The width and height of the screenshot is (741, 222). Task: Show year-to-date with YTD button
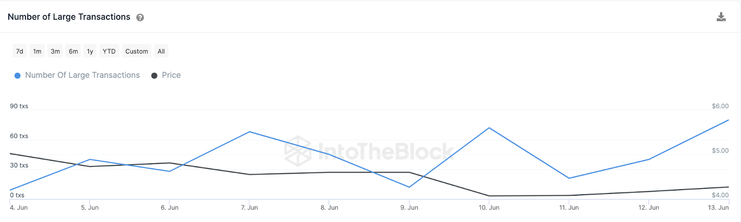pyautogui.click(x=109, y=51)
